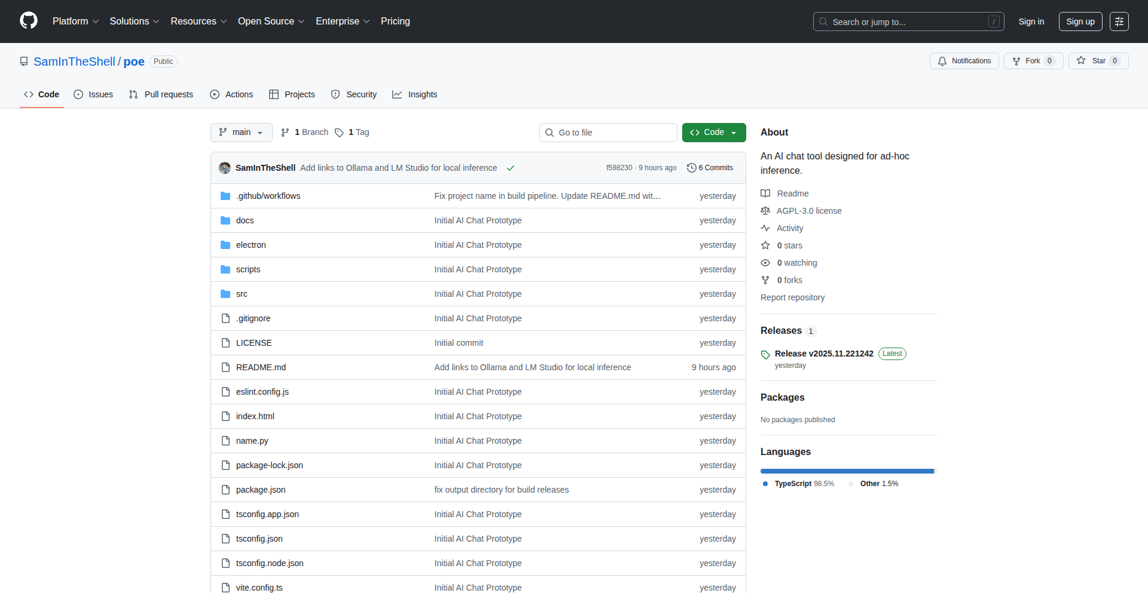The width and height of the screenshot is (1148, 593).
Task: Click the GitHub logo icon
Action: [x=29, y=21]
